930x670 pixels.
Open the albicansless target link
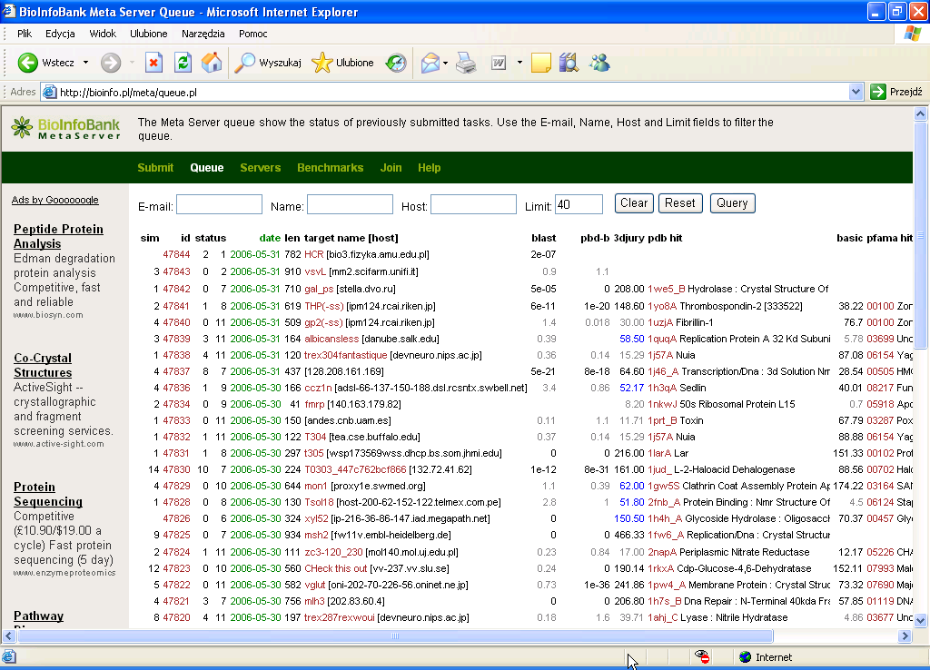point(331,339)
